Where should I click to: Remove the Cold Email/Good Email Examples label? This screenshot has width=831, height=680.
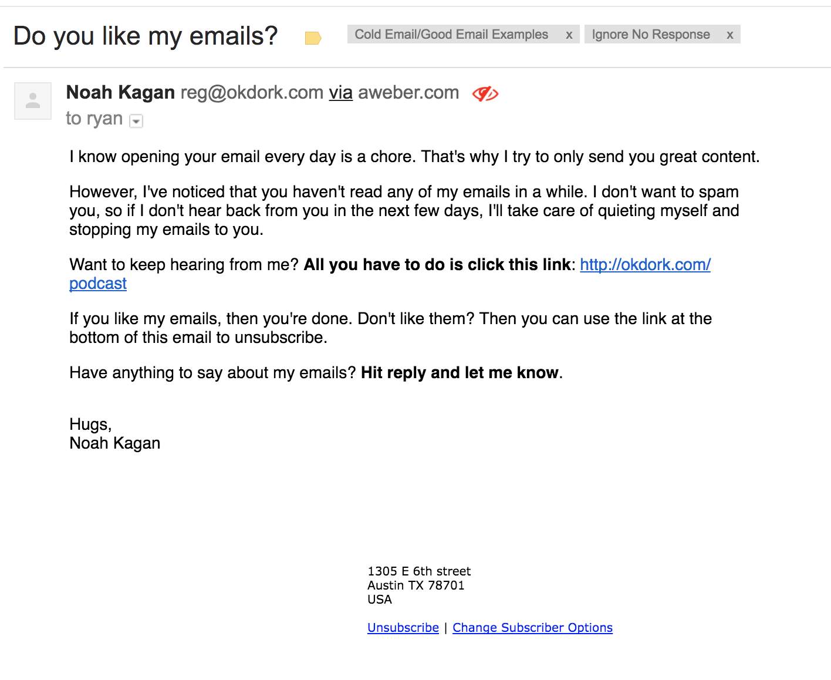click(x=569, y=35)
